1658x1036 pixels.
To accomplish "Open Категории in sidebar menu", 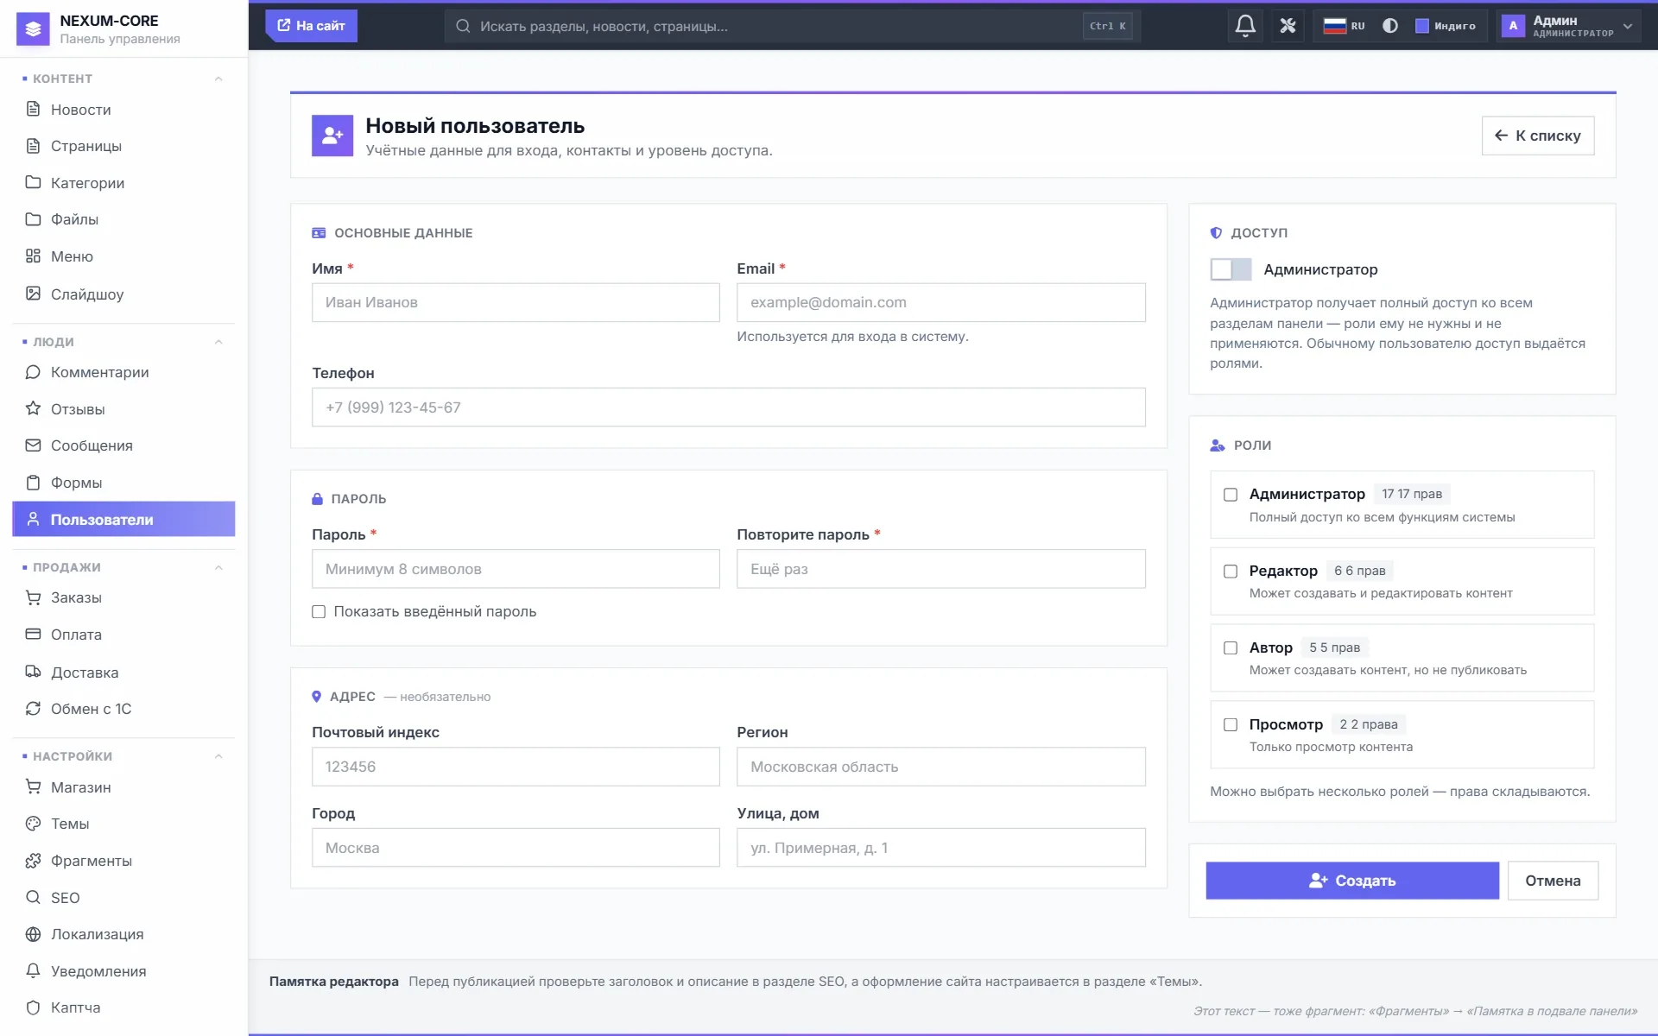I will tap(123, 183).
